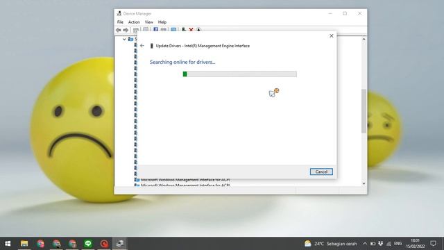Maximize the Device Manager window
The image size is (444, 250).
click(345, 13)
